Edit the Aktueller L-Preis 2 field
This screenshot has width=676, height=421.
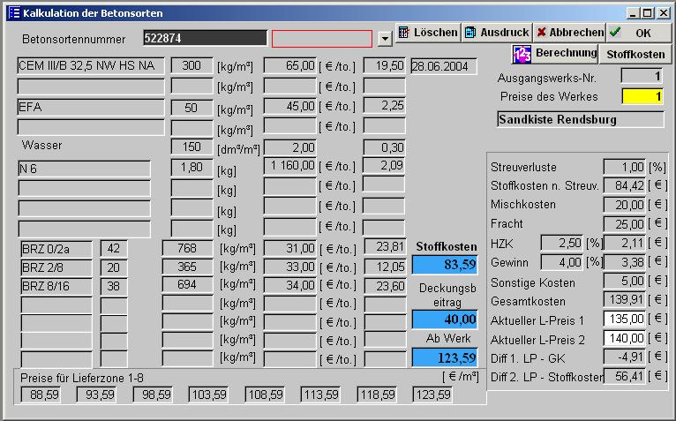626,339
